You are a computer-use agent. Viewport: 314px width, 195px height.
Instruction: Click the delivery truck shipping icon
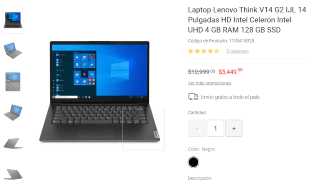[x=193, y=97]
